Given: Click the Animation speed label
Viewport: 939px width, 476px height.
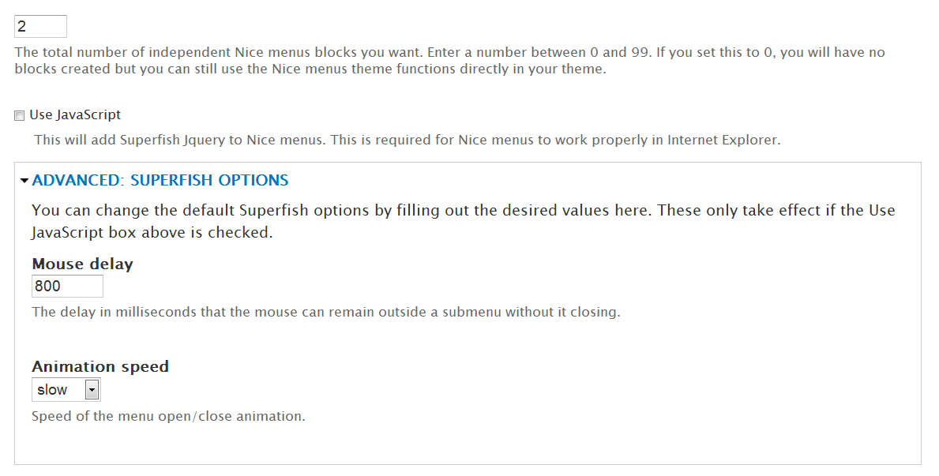Looking at the screenshot, I should pyautogui.click(x=100, y=366).
